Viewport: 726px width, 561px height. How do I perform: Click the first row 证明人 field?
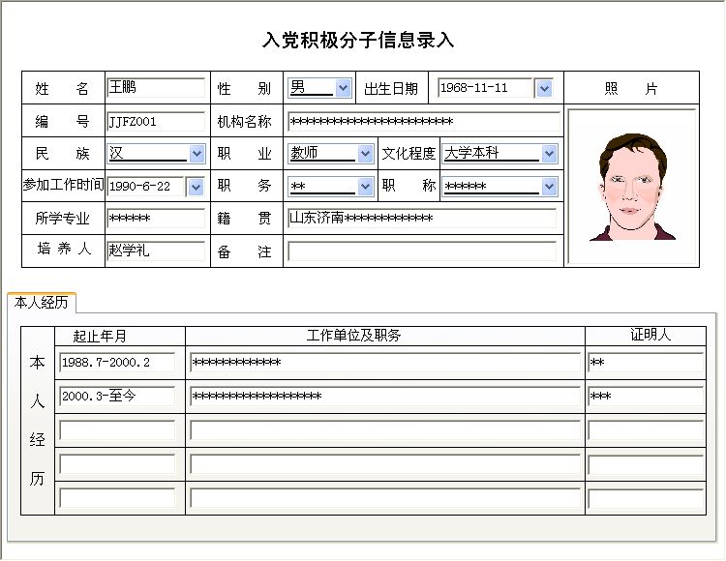click(645, 363)
